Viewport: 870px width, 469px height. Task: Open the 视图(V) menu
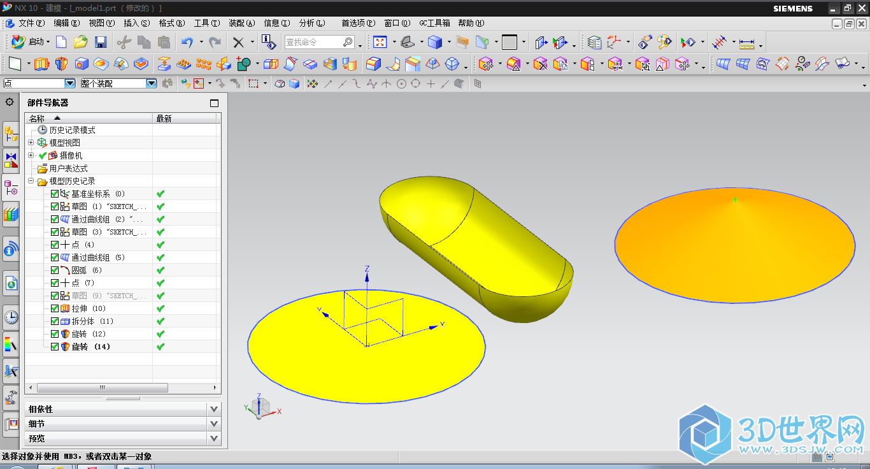tap(102, 23)
